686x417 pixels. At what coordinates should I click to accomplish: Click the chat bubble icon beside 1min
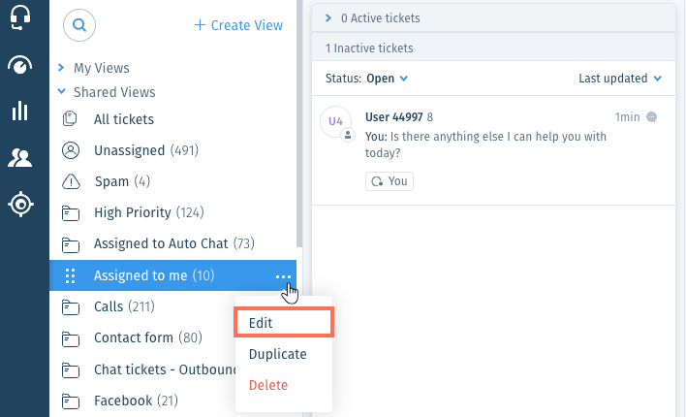(651, 117)
